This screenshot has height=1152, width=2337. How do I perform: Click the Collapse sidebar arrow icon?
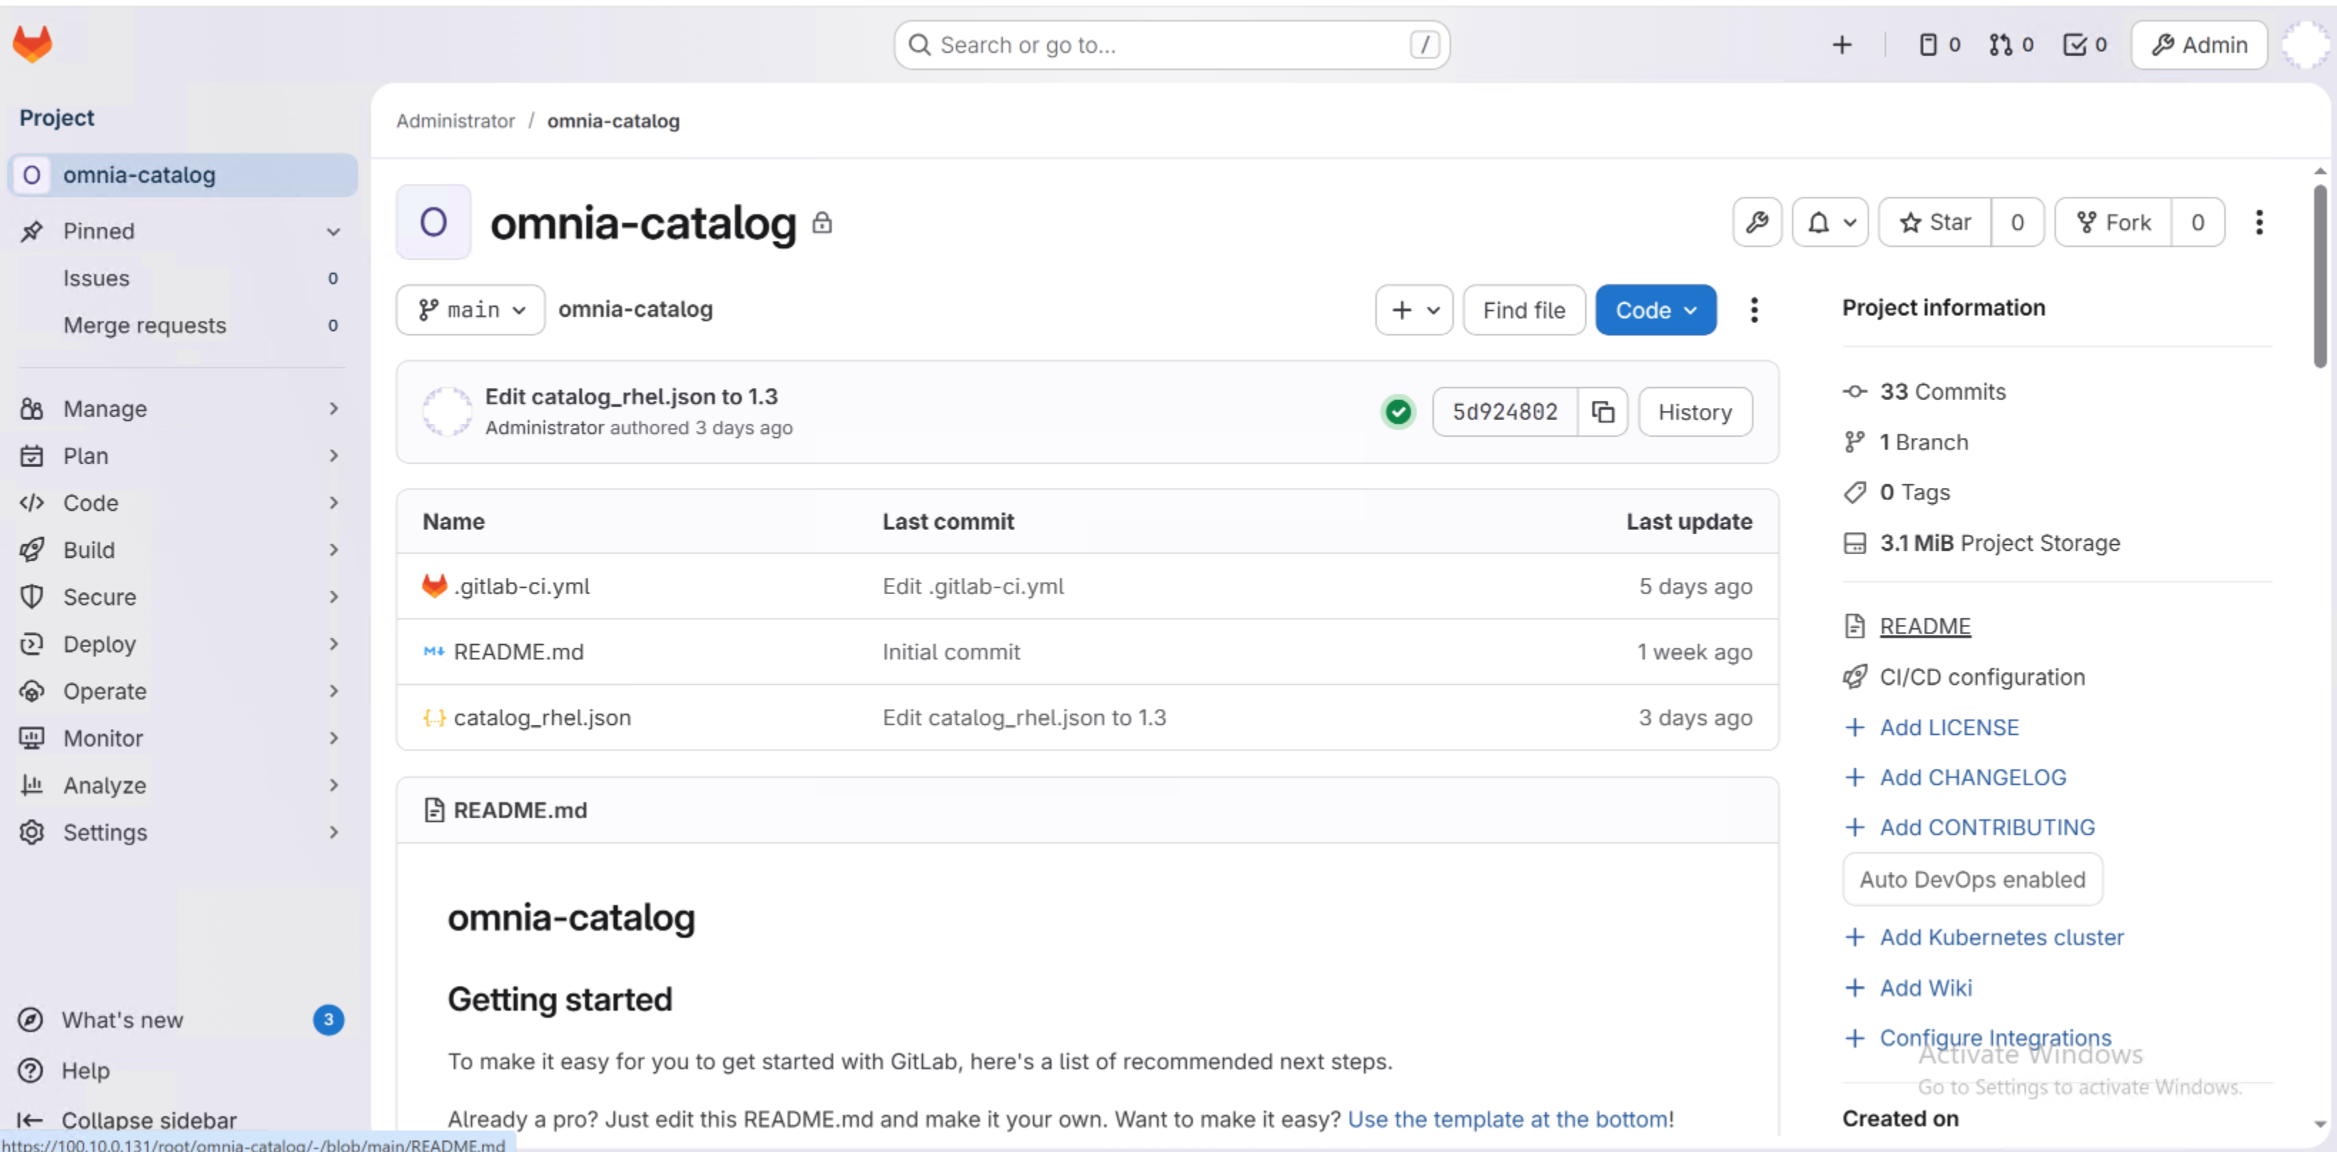(30, 1120)
